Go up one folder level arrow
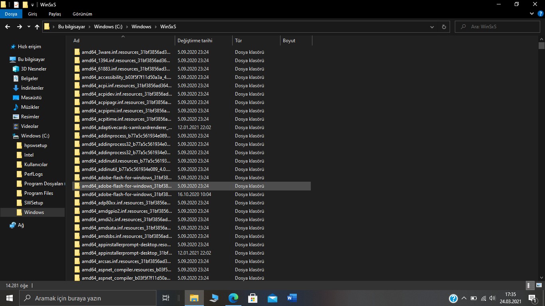545x306 pixels. [x=37, y=27]
